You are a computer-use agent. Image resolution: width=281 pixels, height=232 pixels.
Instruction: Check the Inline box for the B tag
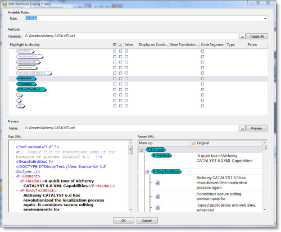click(126, 95)
